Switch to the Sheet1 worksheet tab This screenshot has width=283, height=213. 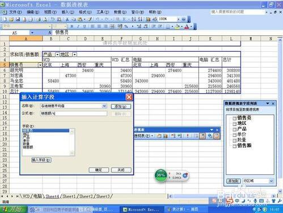(x=69, y=197)
